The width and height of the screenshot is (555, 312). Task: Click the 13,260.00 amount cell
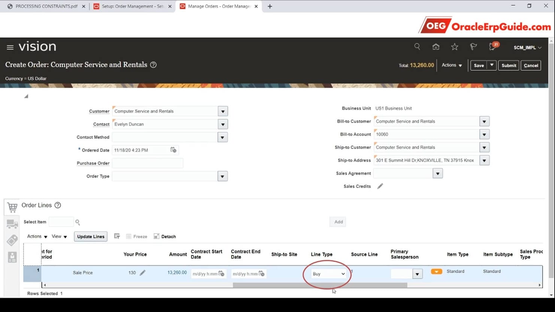pos(177,272)
